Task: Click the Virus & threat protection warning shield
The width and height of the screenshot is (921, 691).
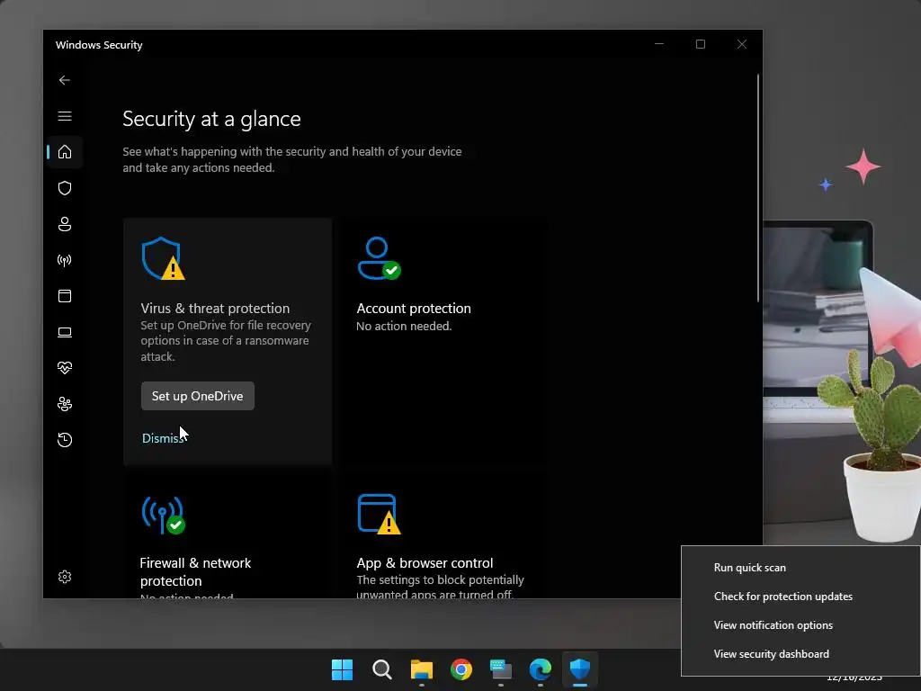Action: tap(163, 258)
